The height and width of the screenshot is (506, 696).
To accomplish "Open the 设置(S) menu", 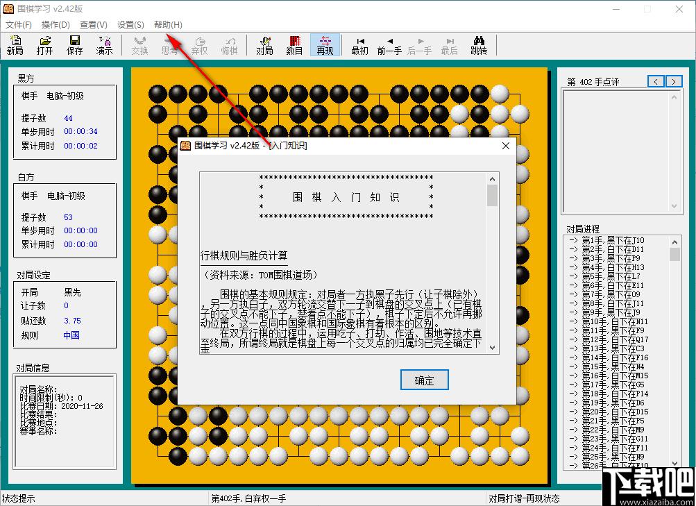I will (130, 25).
